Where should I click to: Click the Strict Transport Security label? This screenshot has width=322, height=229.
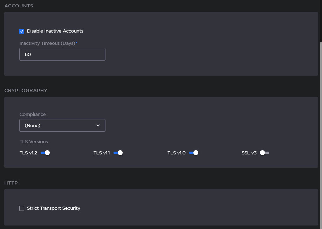[54, 208]
